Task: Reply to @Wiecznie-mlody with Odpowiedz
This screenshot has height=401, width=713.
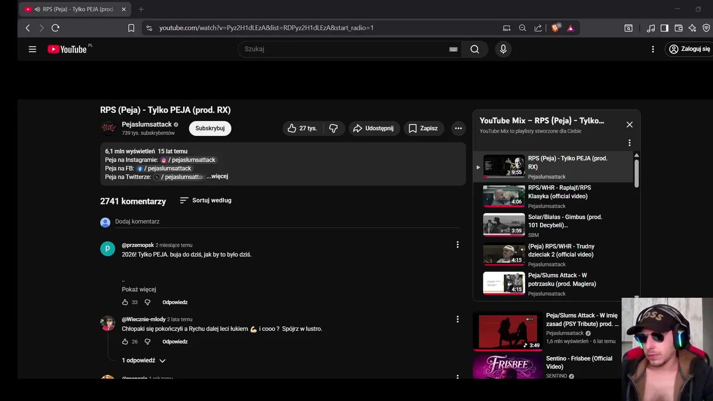Action: (175, 341)
